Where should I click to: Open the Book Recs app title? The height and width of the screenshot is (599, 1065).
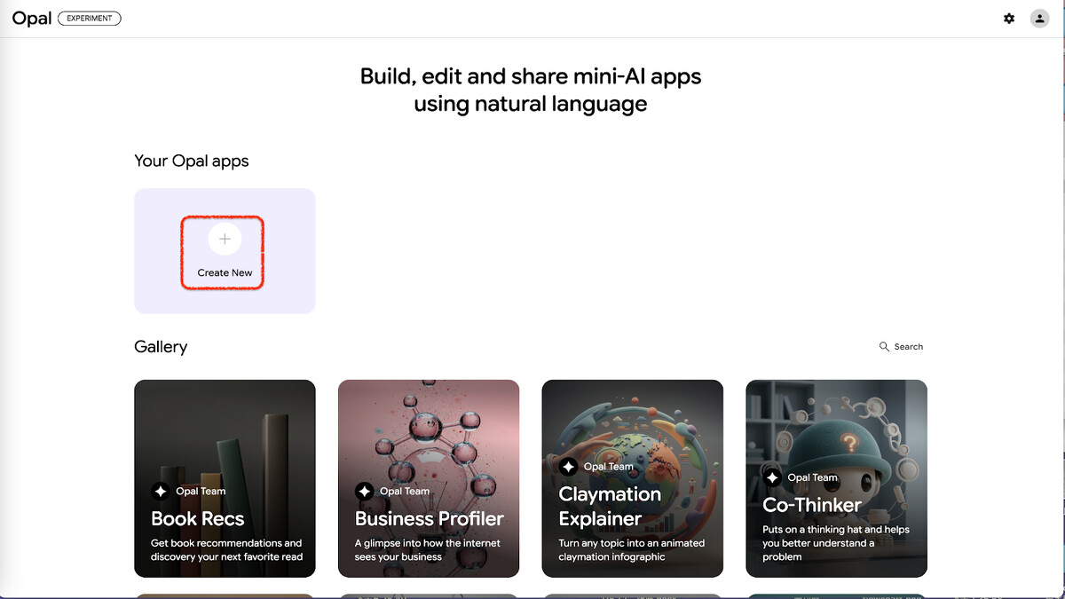pyautogui.click(x=197, y=518)
